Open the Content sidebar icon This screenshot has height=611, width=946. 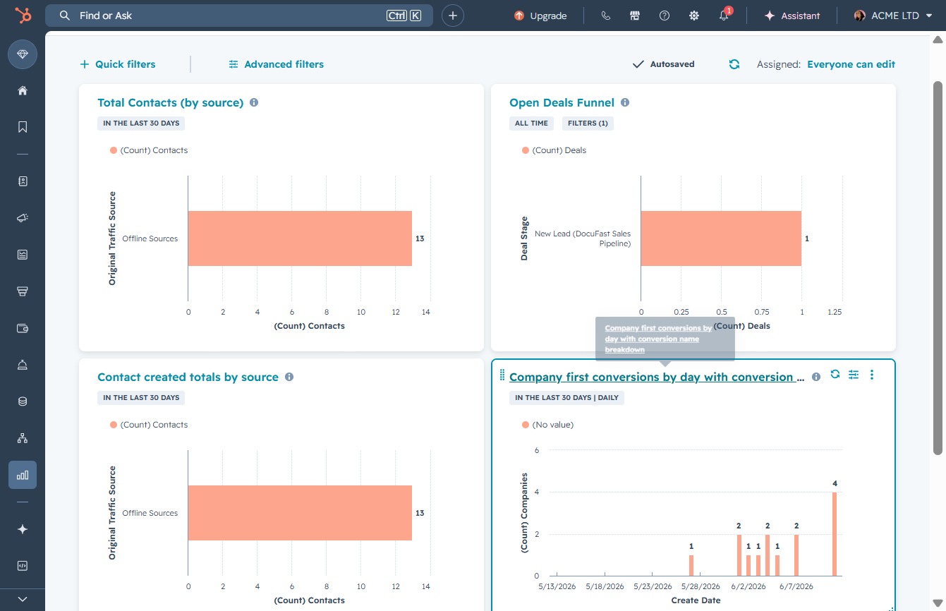pos(23,255)
